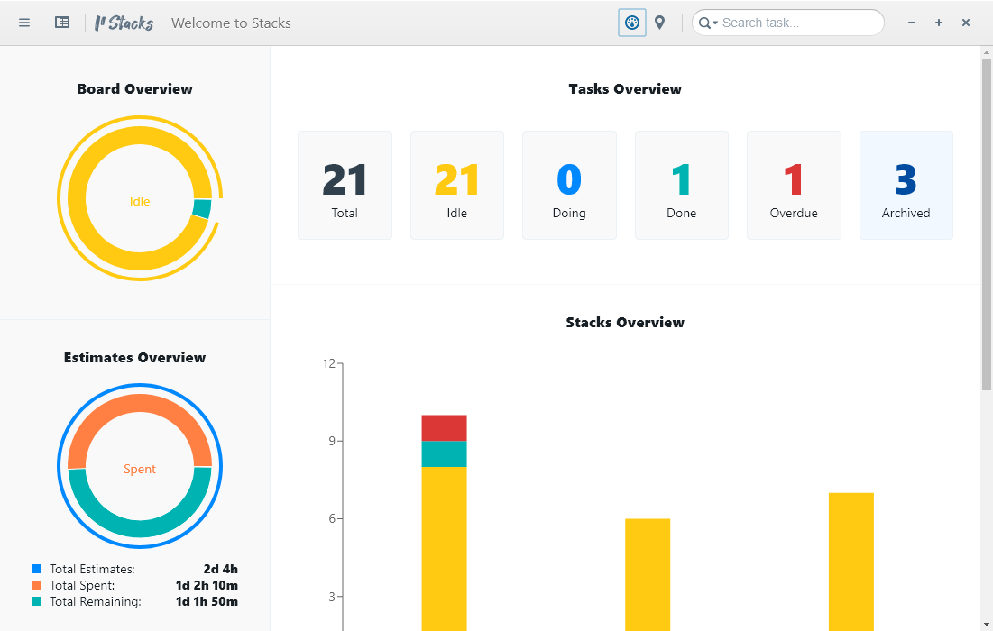Image resolution: width=993 pixels, height=631 pixels.
Task: Select the Idle tasks card
Action: click(457, 186)
